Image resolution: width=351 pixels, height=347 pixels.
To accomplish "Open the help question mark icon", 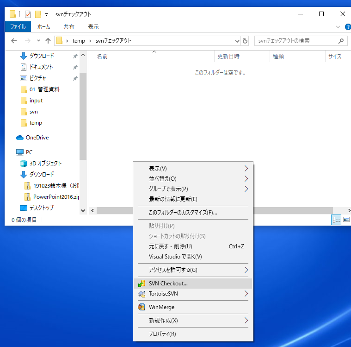I will pos(348,27).
